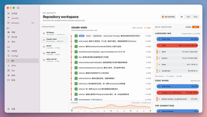Select the laurax repository folder
The height and width of the screenshot is (117, 207).
(54, 47)
